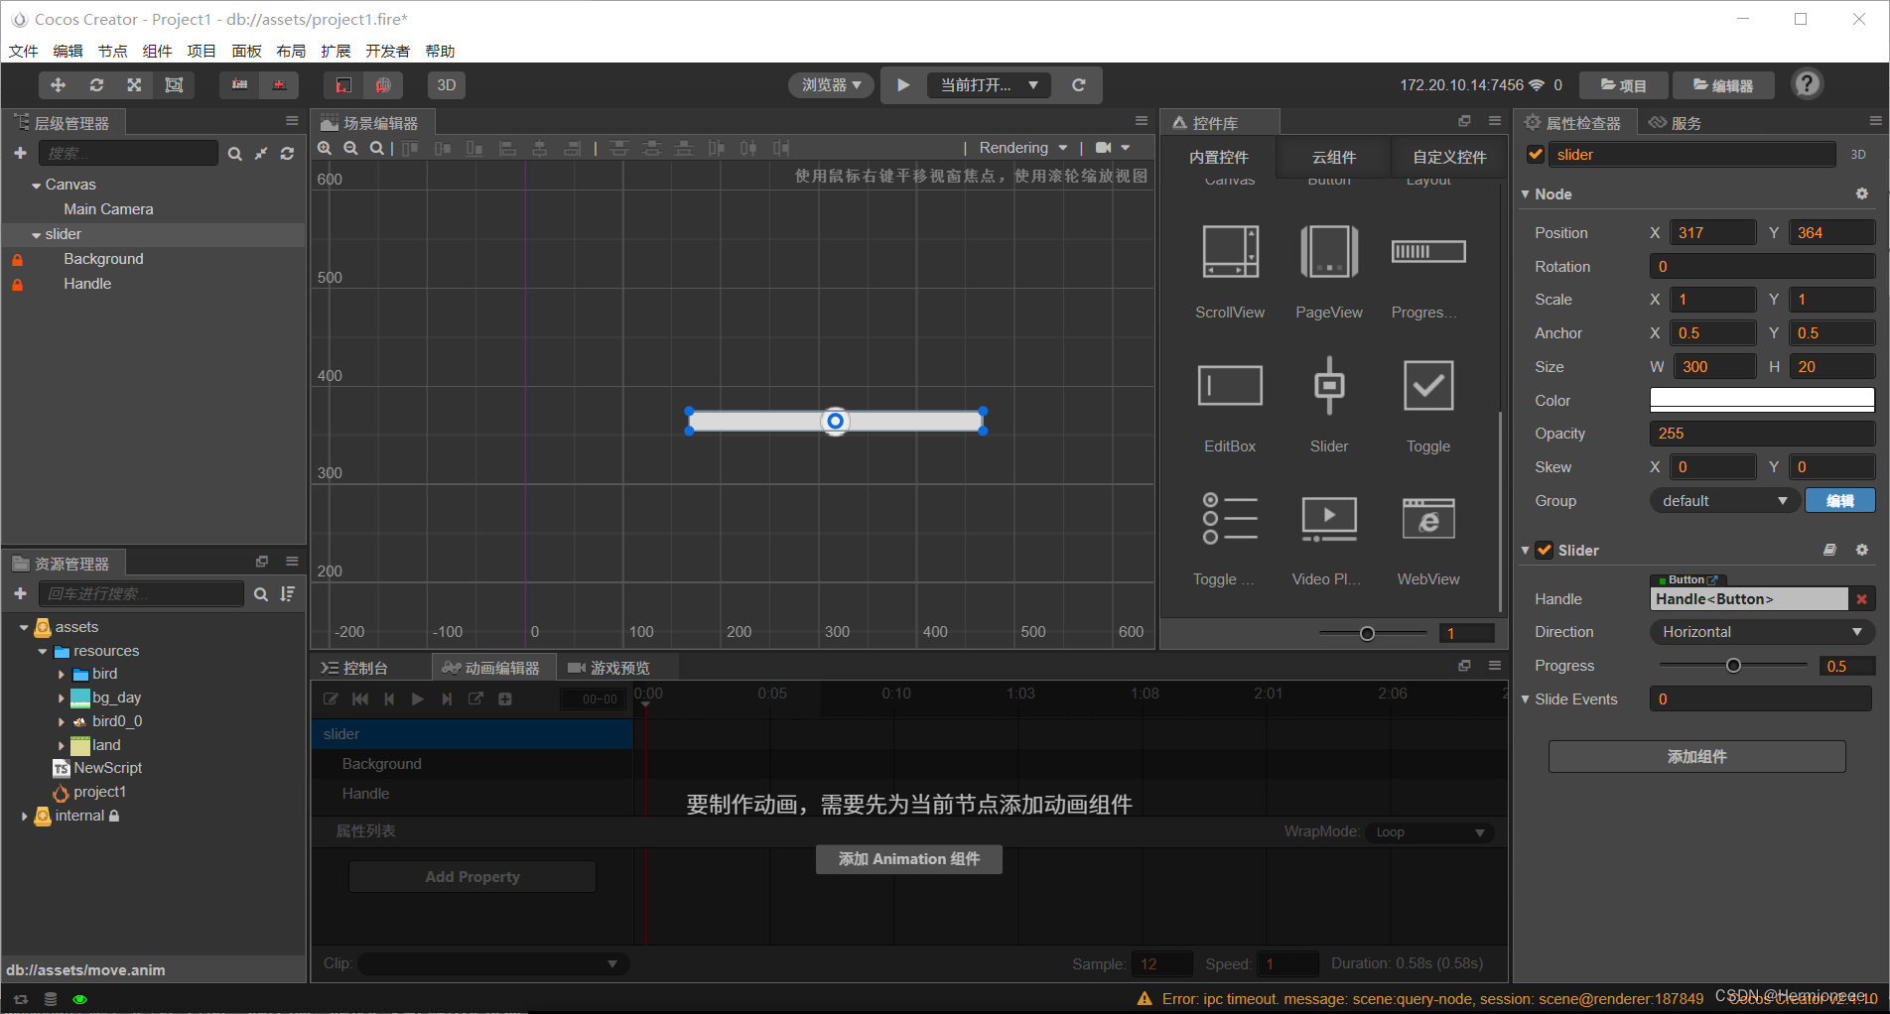Viewport: 1890px width, 1014px height.
Task: Switch to the services tab
Action: point(1676,123)
